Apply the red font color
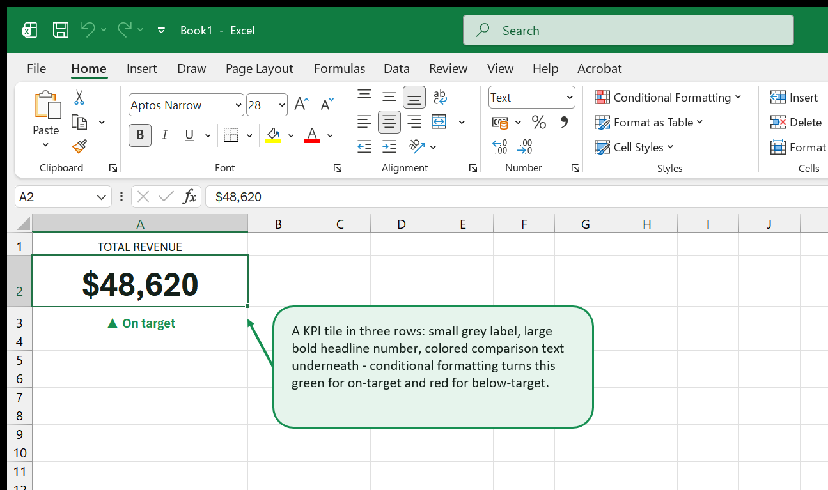 (312, 135)
